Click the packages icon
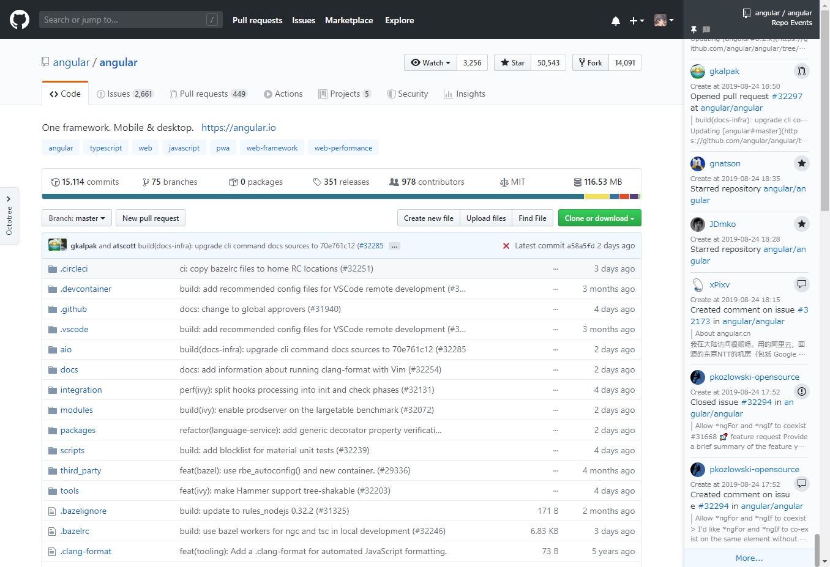 coord(233,182)
